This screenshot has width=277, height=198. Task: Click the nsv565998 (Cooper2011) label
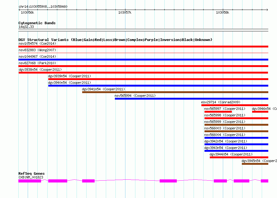(225, 115)
